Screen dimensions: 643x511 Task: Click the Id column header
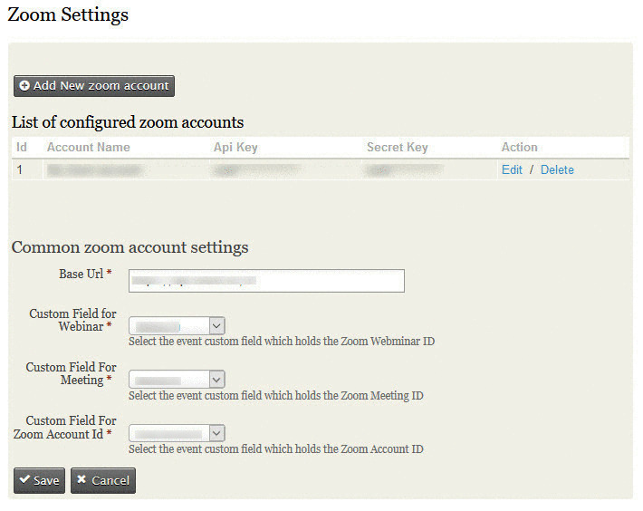pyautogui.click(x=22, y=148)
